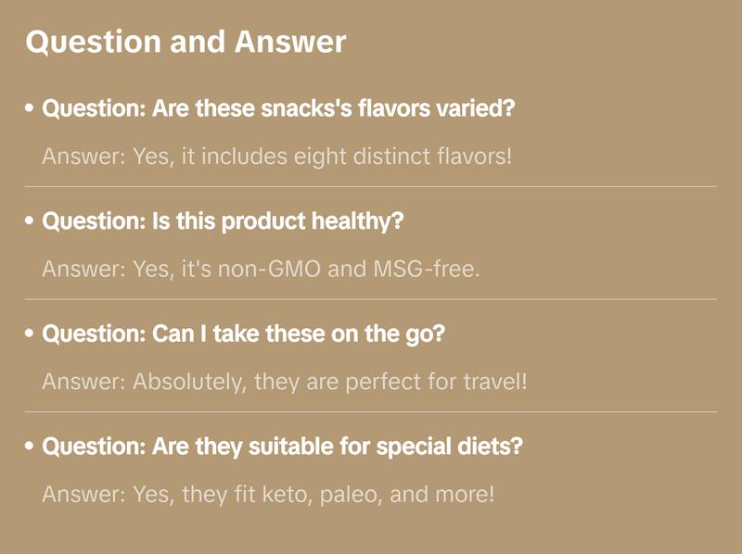Screen dimensions: 742x554
Task: Click the bullet before the special diets question
Action: click(31, 447)
